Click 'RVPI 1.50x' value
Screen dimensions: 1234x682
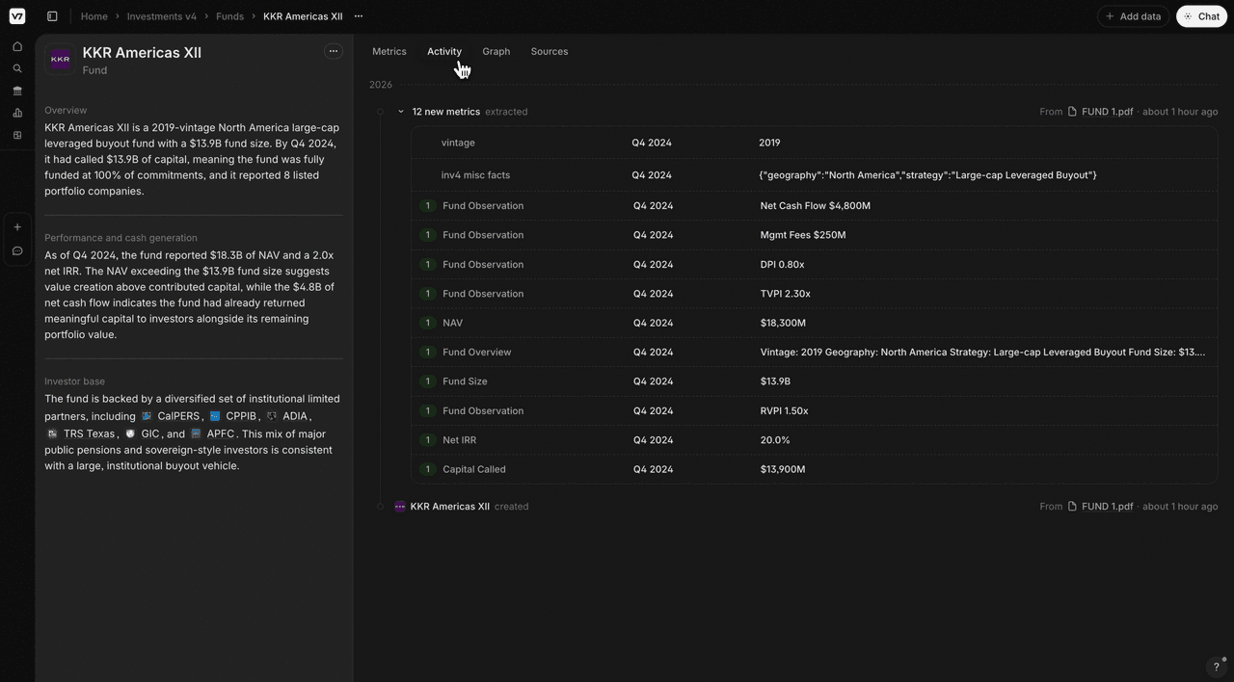784,411
